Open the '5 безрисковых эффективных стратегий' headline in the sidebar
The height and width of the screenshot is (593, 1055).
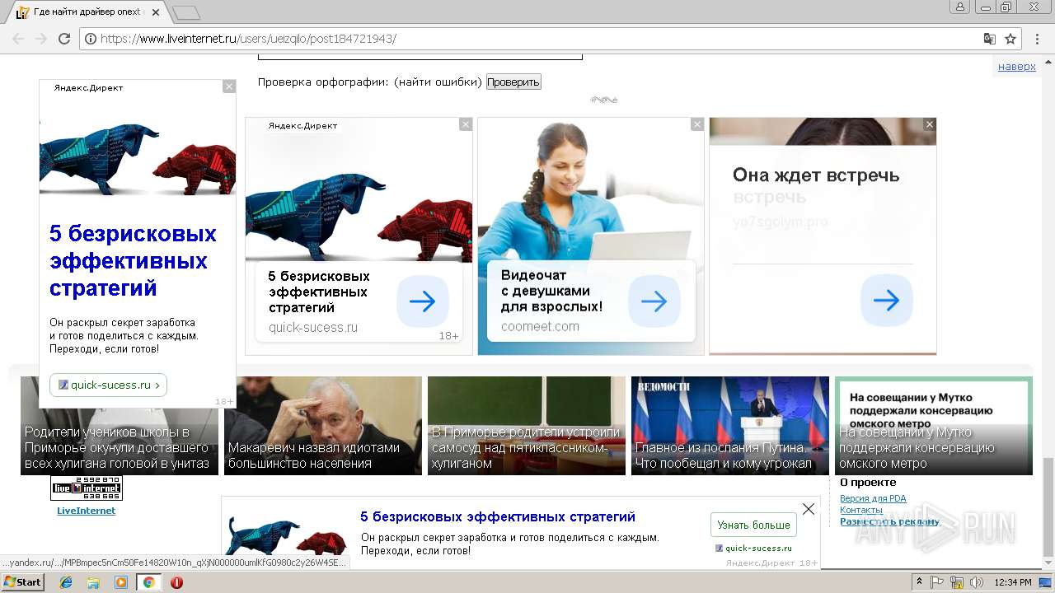point(133,261)
